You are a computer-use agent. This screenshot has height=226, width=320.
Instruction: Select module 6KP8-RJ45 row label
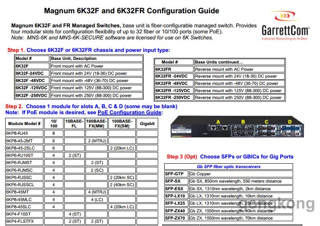pos(24,133)
